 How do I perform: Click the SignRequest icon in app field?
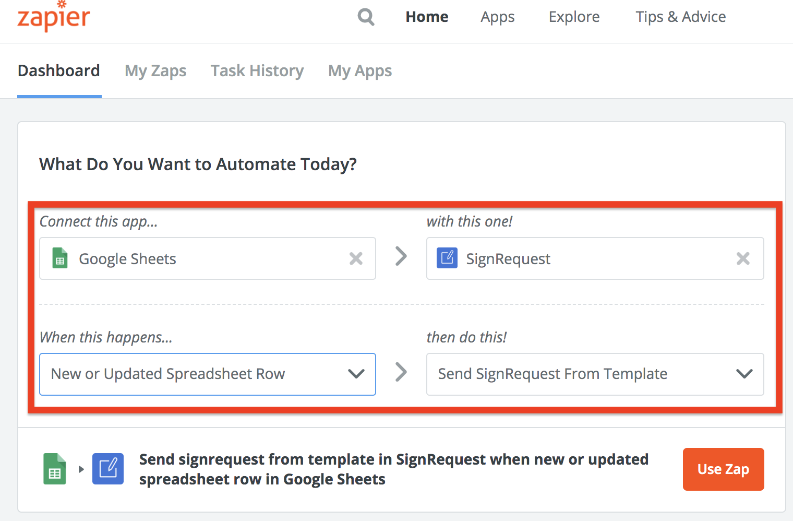tap(447, 258)
